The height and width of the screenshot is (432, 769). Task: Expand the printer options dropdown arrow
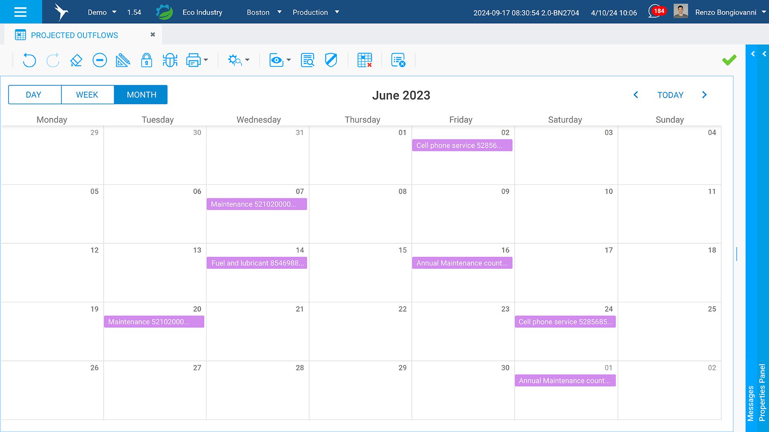(x=206, y=60)
